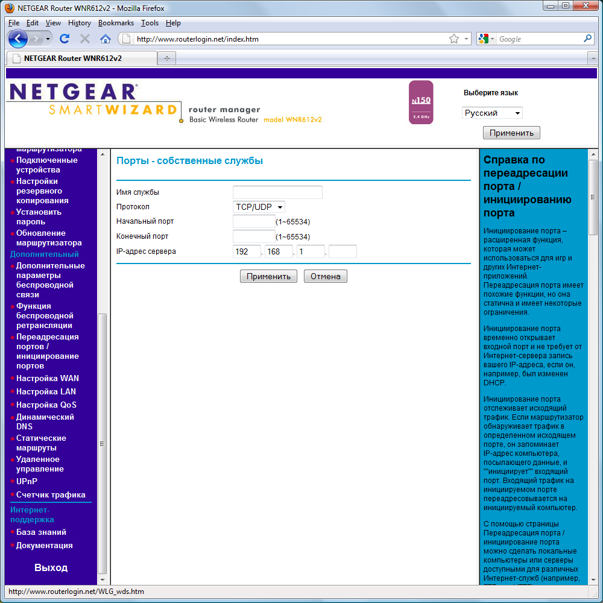Click the IP octet field showing 168
Screen dimensions: 603x603
point(279,251)
